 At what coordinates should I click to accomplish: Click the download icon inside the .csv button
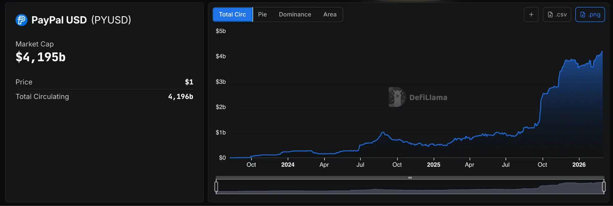[x=550, y=14]
